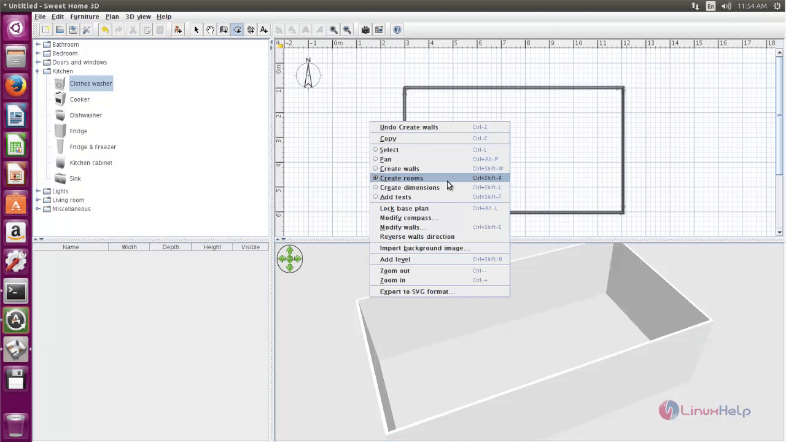Open Terminal from the Ubuntu launcher
786x442 pixels.
click(16, 291)
